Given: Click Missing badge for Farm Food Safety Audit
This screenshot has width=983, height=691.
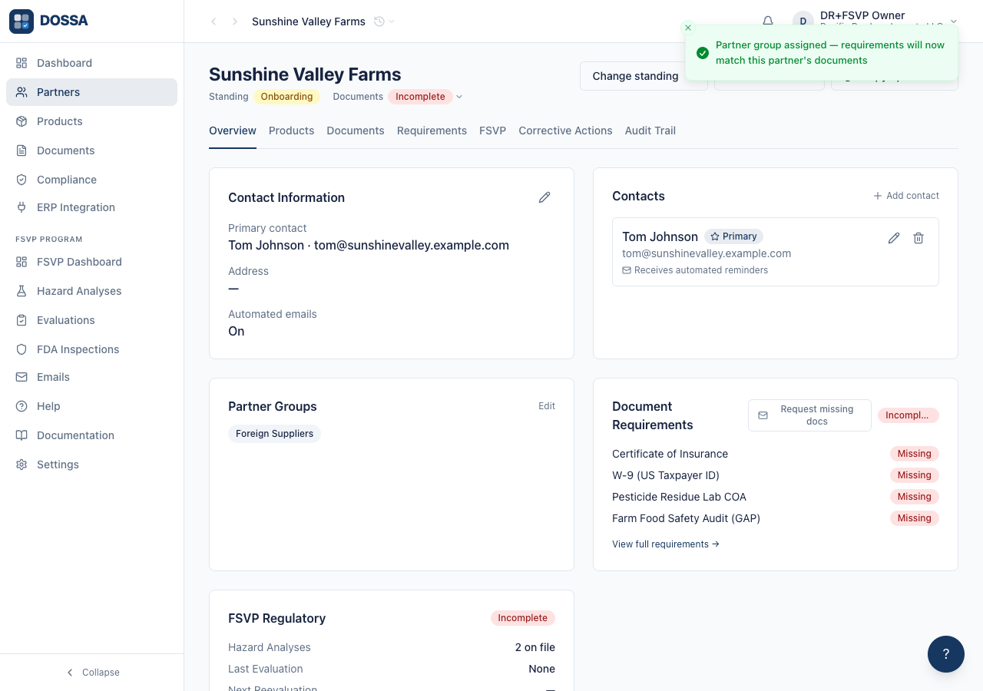Looking at the screenshot, I should [x=914, y=518].
